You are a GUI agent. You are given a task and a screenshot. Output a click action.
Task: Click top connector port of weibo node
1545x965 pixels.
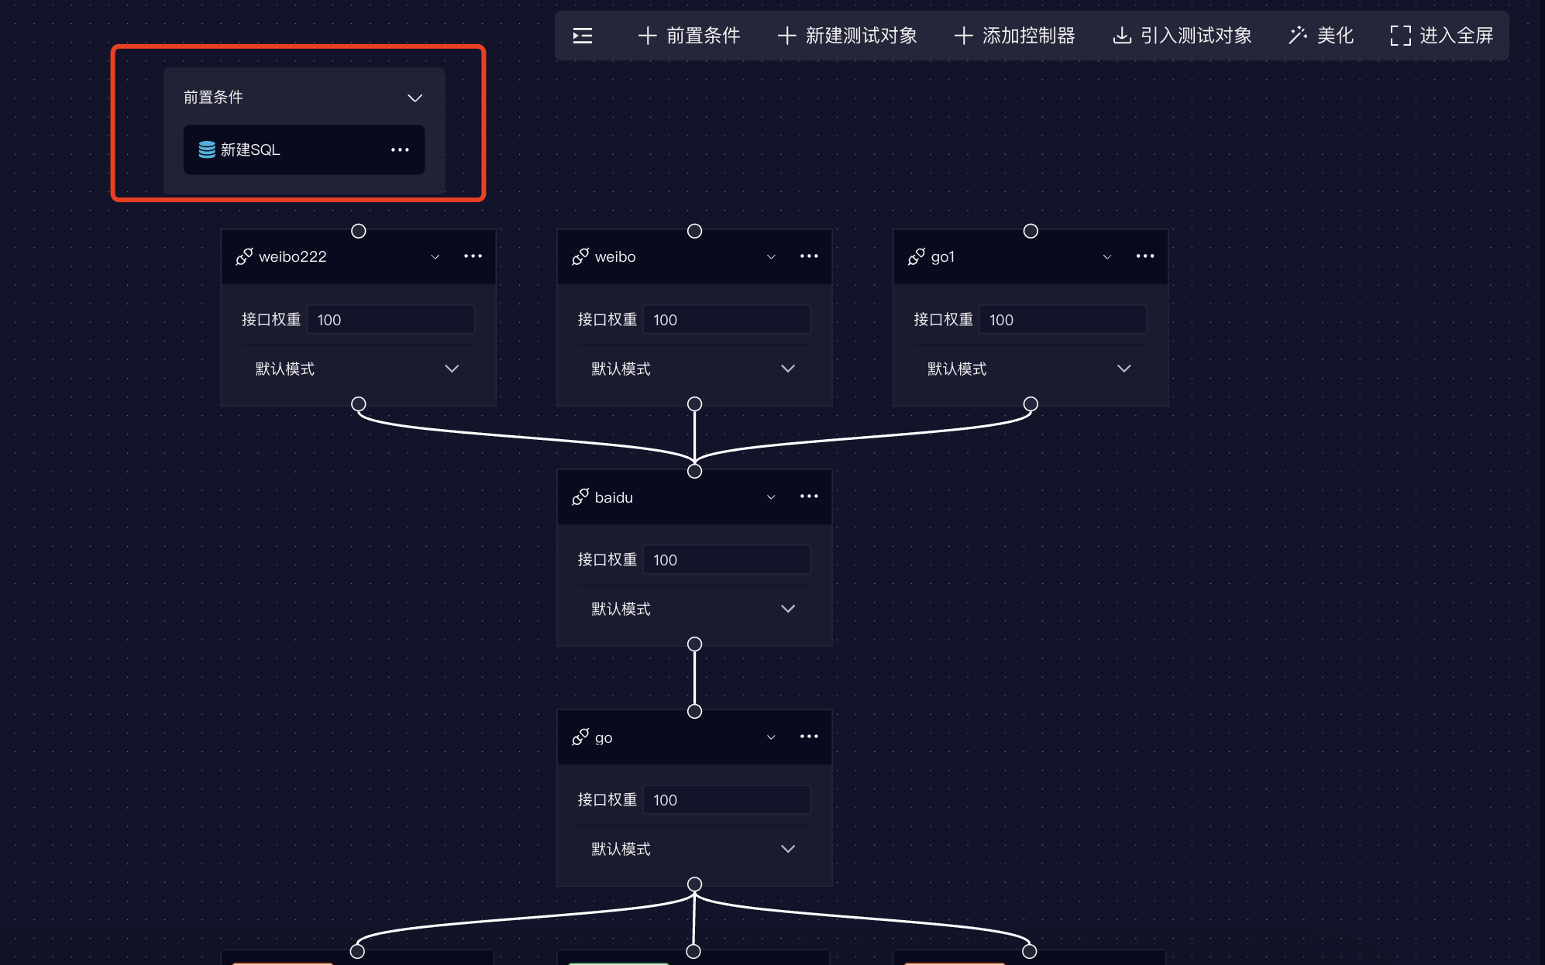694,231
